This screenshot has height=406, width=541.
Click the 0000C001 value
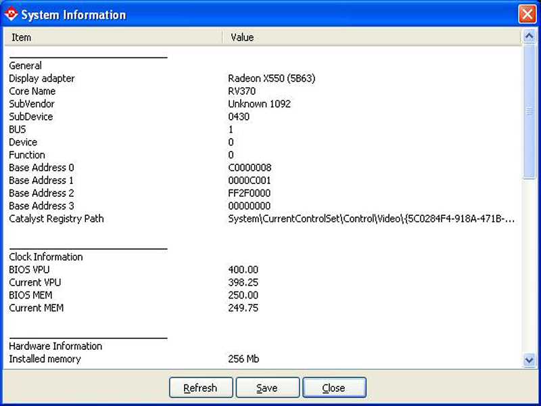(250, 181)
